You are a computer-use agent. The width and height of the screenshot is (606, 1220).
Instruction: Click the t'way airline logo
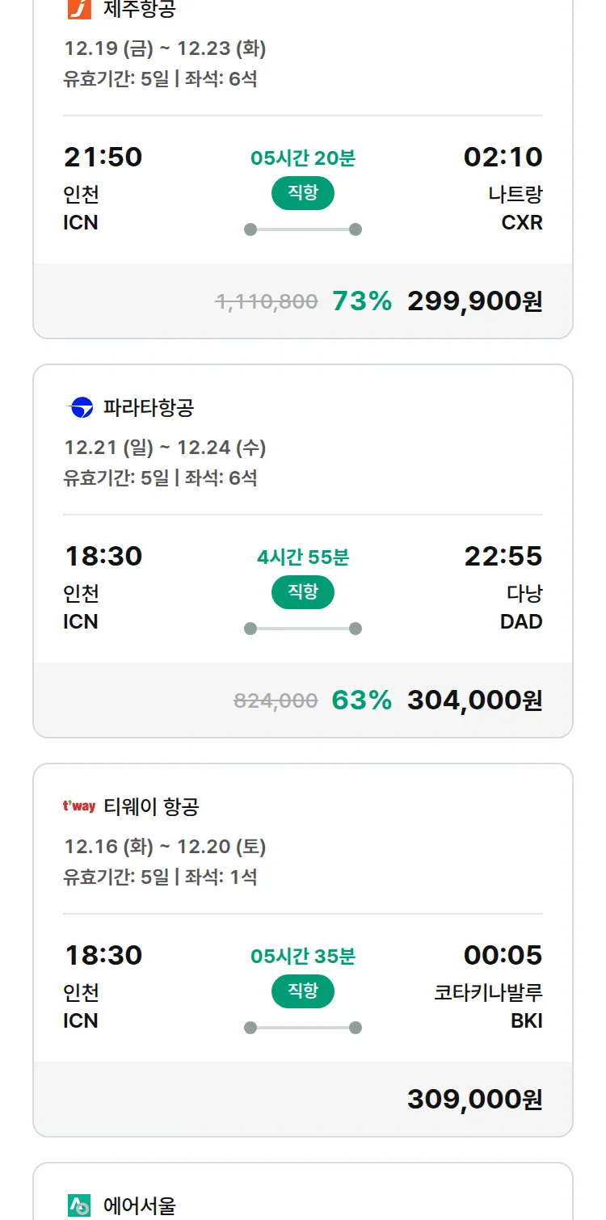tap(79, 806)
